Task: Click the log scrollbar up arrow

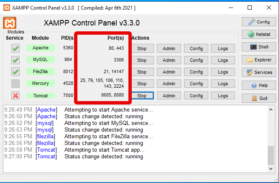Action: pyautogui.click(x=271, y=109)
